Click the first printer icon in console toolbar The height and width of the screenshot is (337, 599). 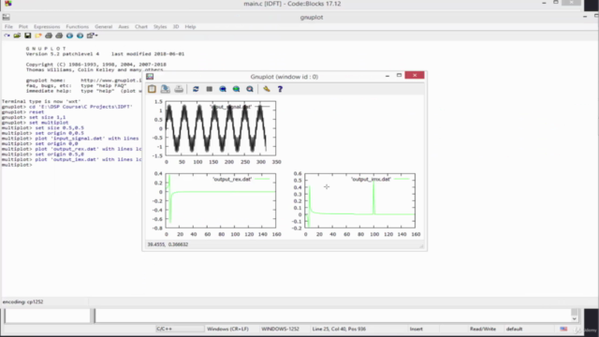49,36
